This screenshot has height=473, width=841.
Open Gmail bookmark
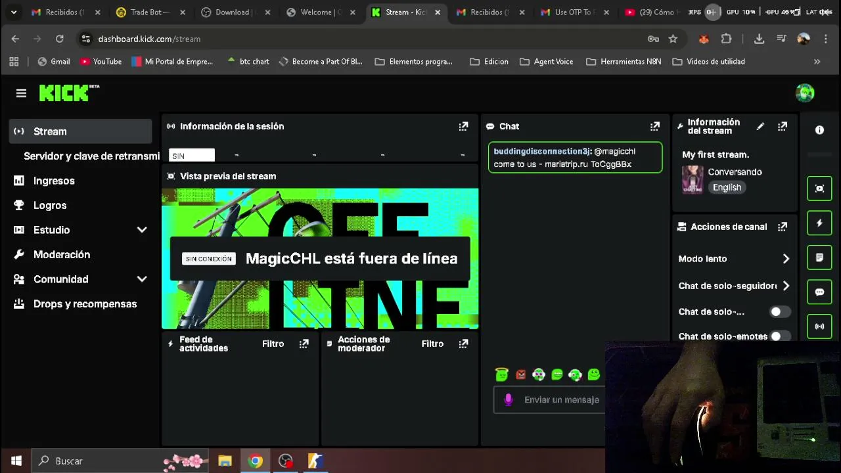click(54, 61)
